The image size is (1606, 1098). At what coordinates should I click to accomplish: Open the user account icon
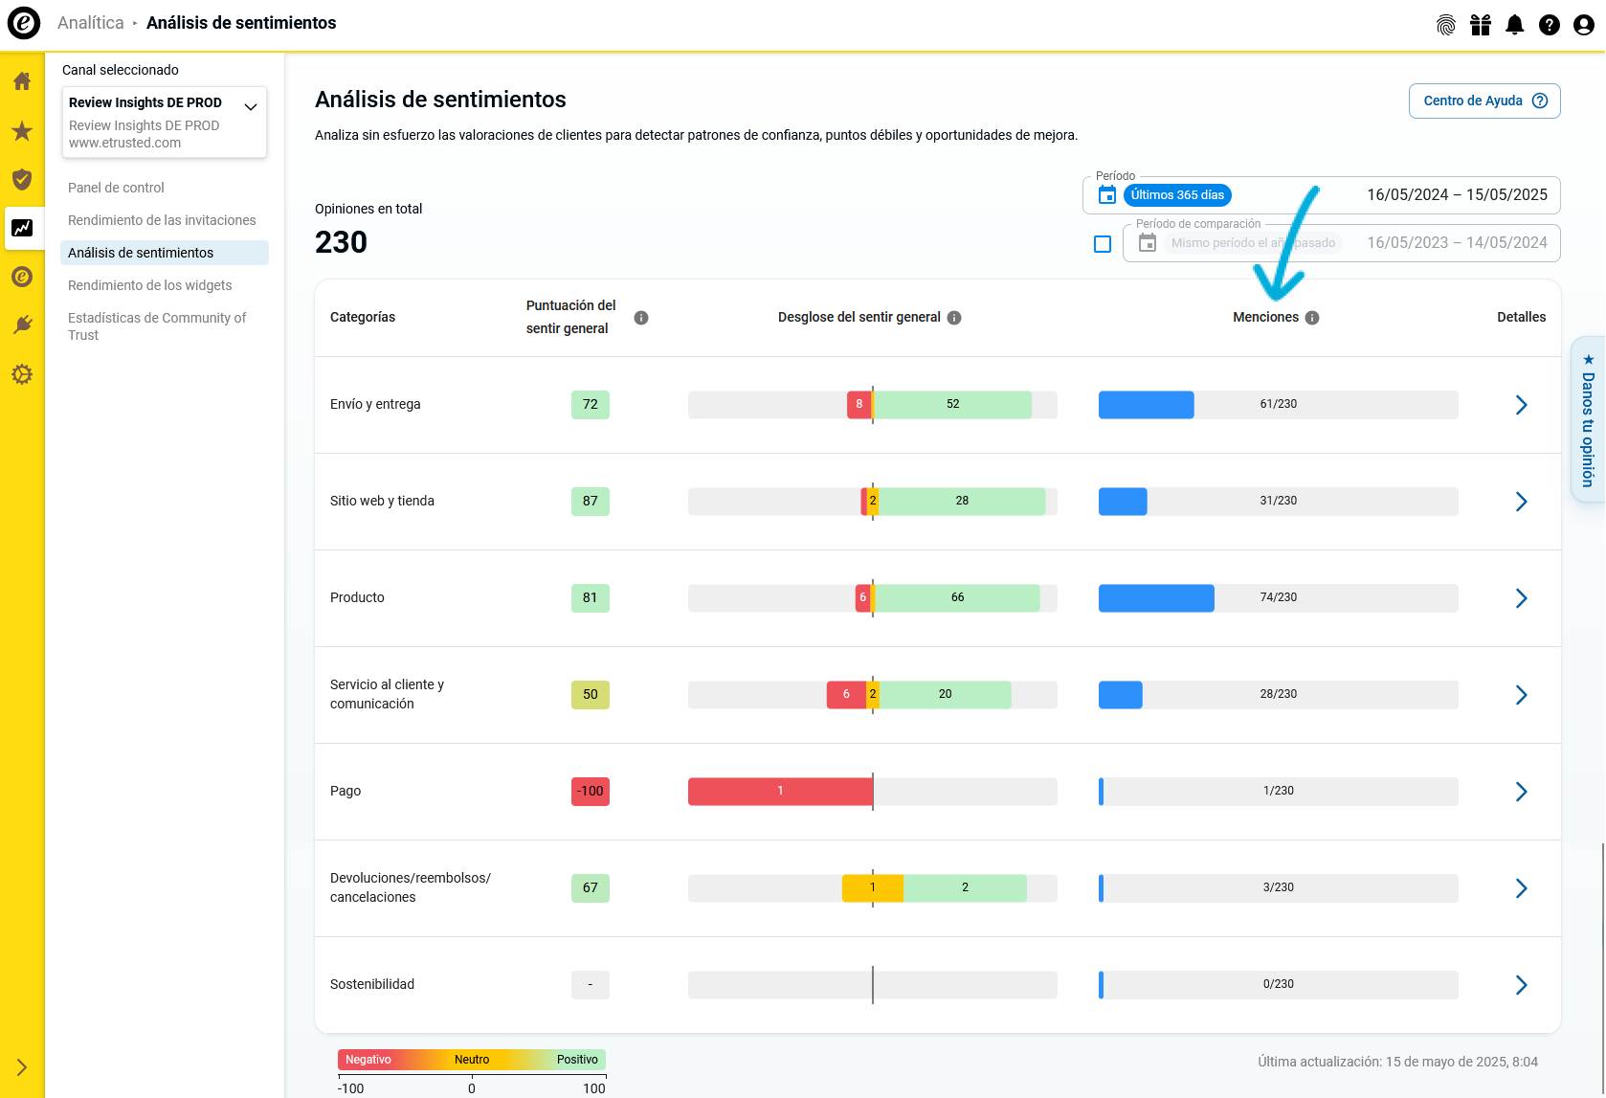1584,25
